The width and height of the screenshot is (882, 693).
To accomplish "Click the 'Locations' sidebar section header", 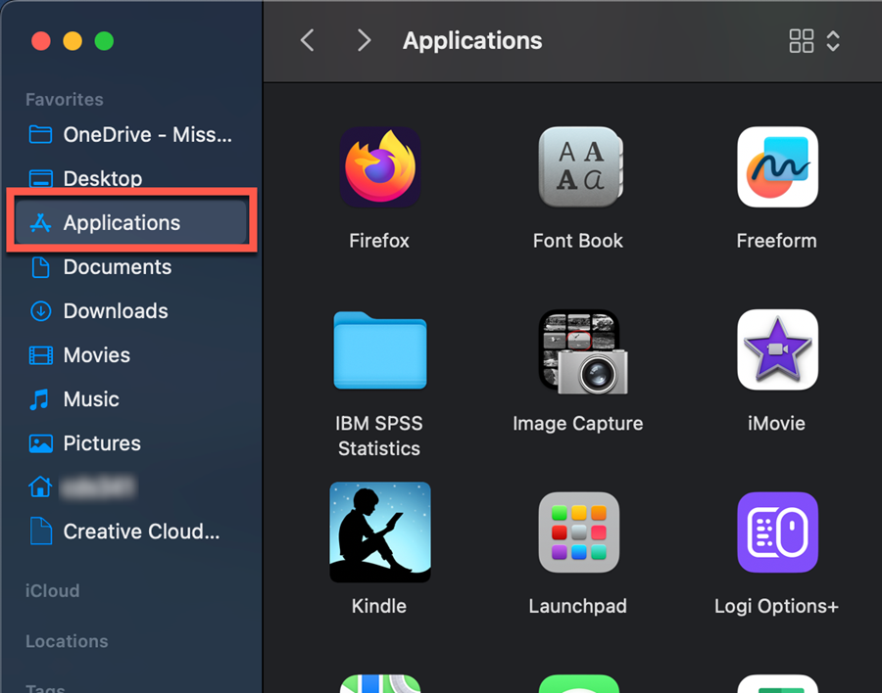I will click(67, 641).
